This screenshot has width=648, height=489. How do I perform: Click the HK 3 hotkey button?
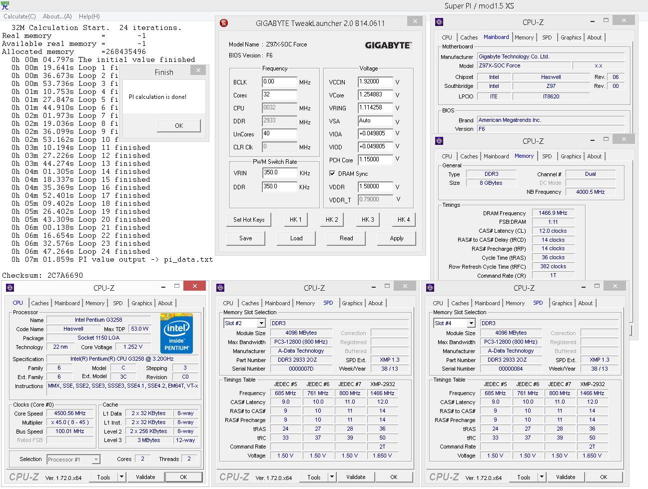coord(368,219)
